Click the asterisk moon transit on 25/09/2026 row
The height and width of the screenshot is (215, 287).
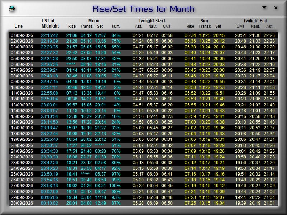click(x=85, y=174)
